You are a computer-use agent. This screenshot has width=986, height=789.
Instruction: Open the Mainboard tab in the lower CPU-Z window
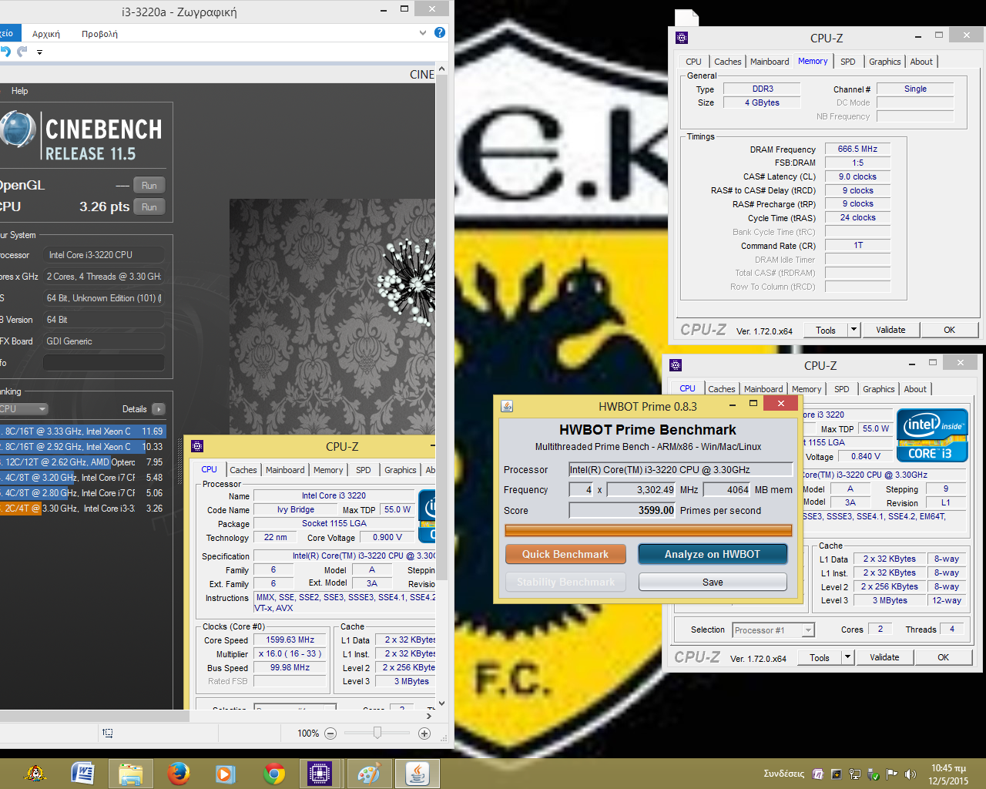(x=763, y=389)
